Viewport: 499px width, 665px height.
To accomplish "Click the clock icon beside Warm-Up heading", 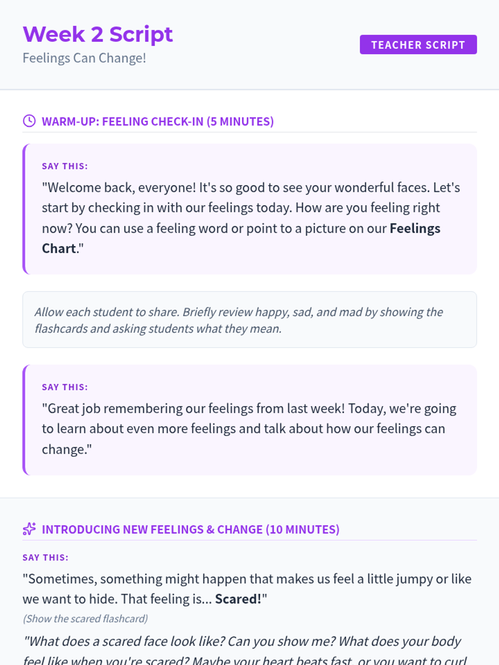I will click(29, 121).
